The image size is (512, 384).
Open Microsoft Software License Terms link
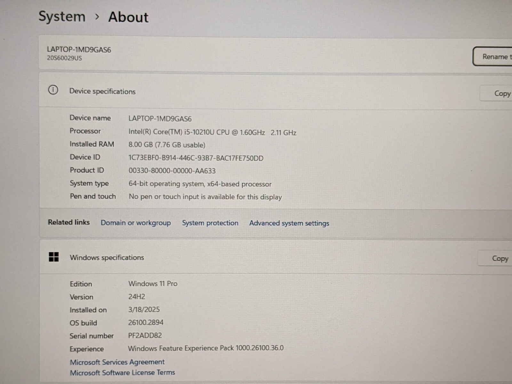[x=123, y=372]
